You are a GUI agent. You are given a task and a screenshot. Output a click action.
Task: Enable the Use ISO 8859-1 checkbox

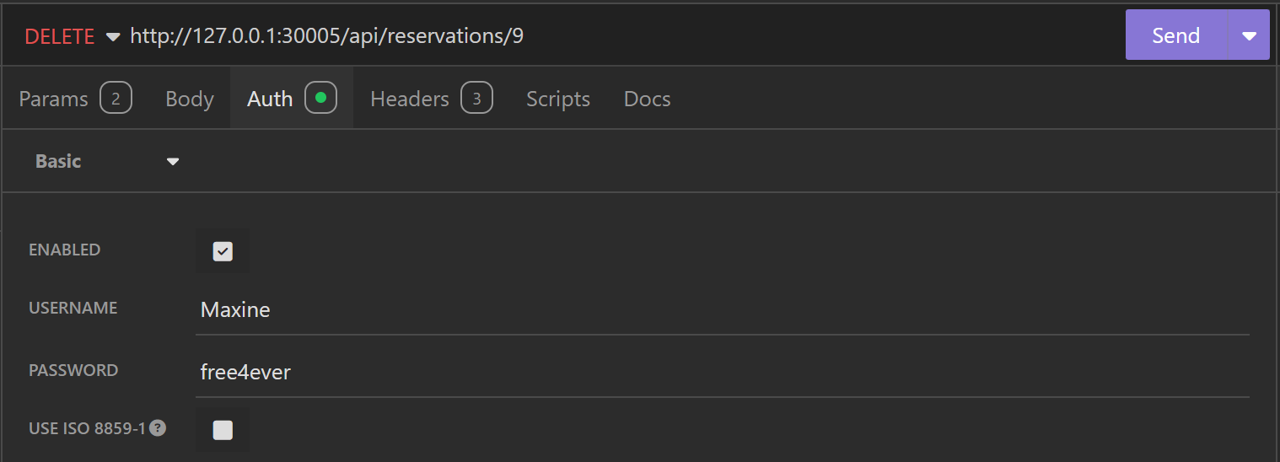[x=223, y=430]
